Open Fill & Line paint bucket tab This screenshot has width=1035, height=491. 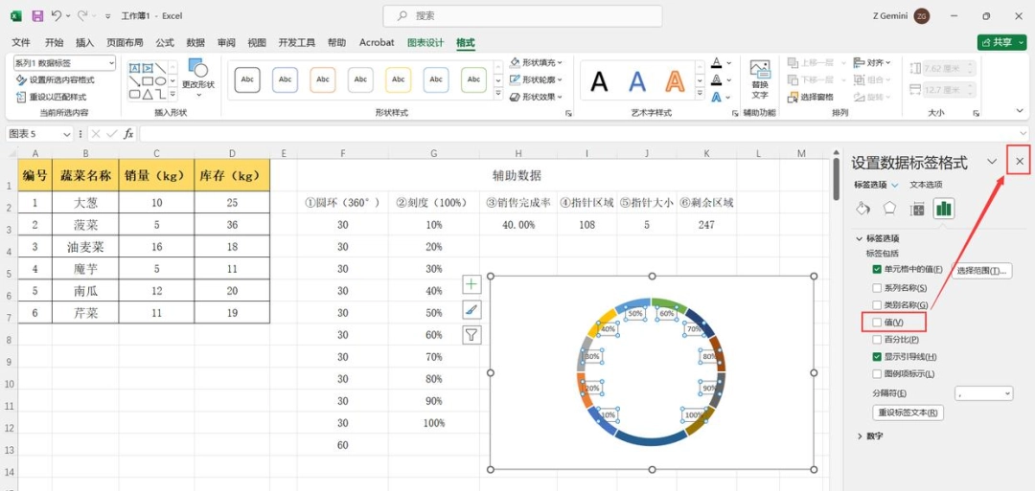[862, 209]
